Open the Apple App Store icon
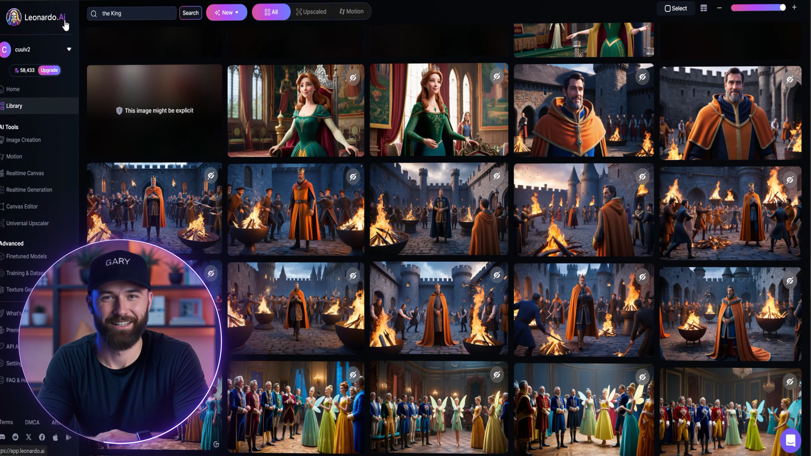811x456 pixels. [55, 437]
